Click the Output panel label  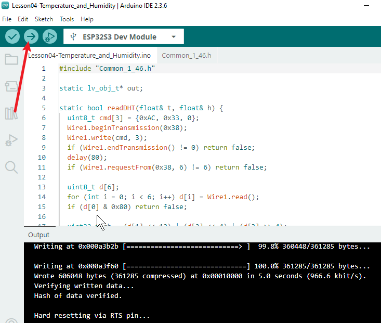point(38,235)
